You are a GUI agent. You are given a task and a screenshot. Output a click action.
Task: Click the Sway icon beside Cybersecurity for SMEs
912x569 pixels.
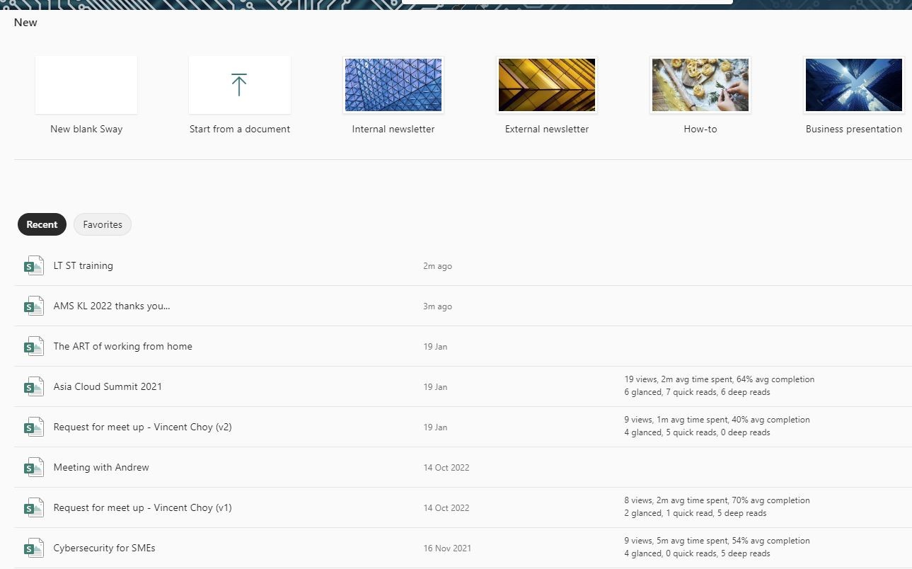pos(33,548)
